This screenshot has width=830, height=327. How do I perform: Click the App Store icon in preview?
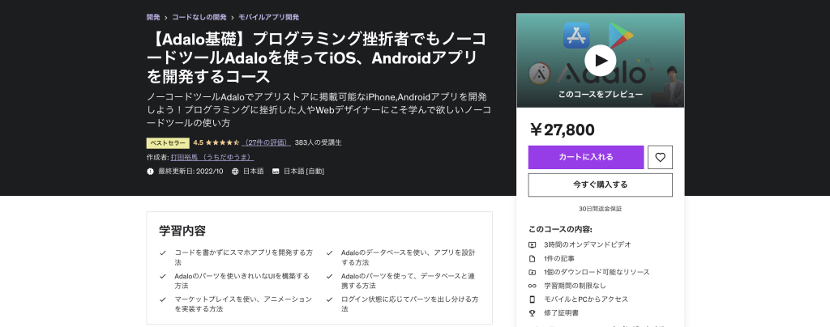click(x=576, y=35)
